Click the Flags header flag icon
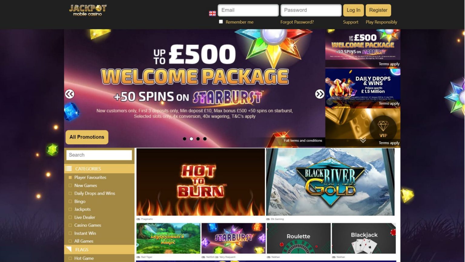The width and height of the screenshot is (465, 262). tap(69, 249)
